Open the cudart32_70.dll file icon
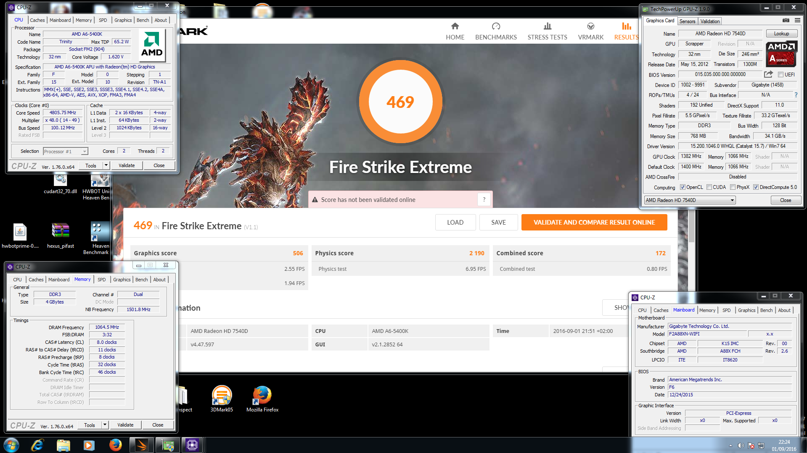 (61, 184)
